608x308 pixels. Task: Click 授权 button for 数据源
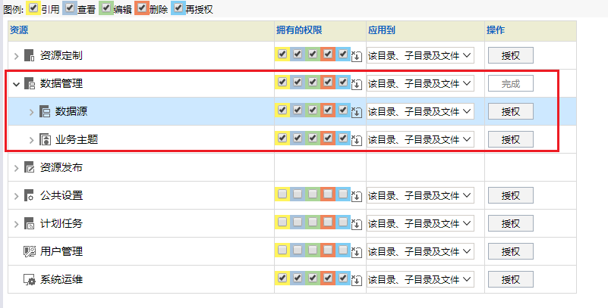(510, 111)
